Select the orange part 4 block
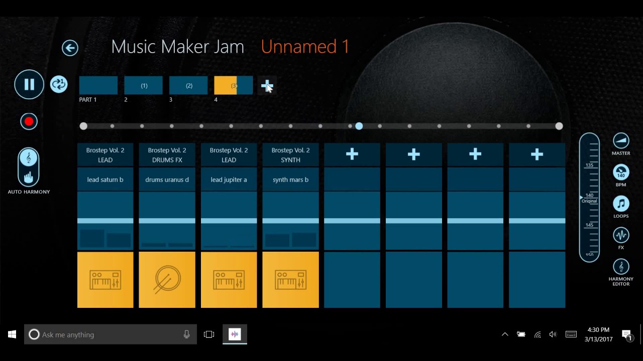The height and width of the screenshot is (361, 643). [234, 86]
